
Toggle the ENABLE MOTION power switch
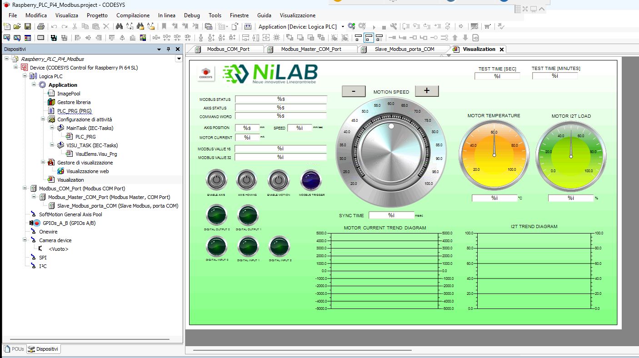[278, 180]
